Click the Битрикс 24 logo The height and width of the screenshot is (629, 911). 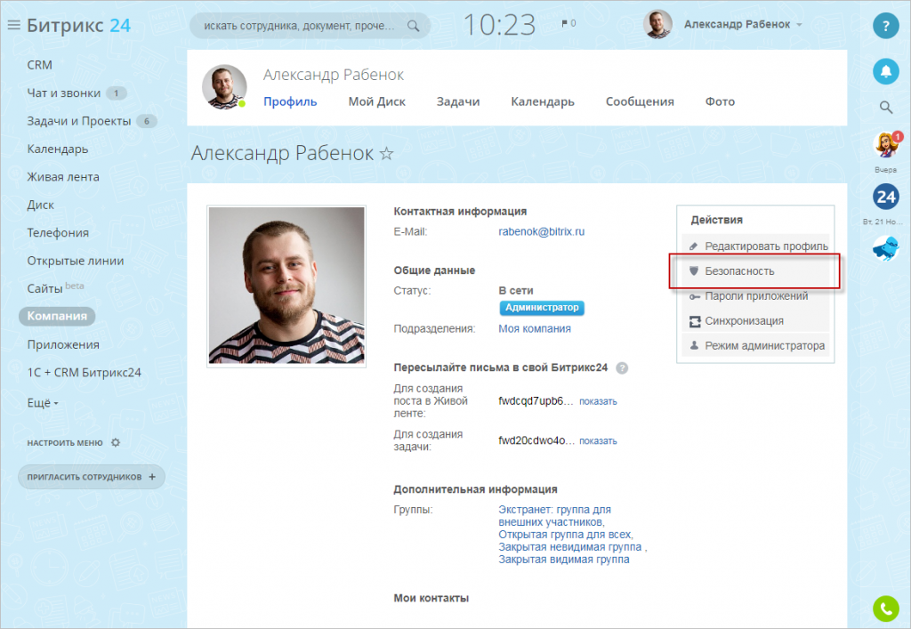click(x=78, y=25)
